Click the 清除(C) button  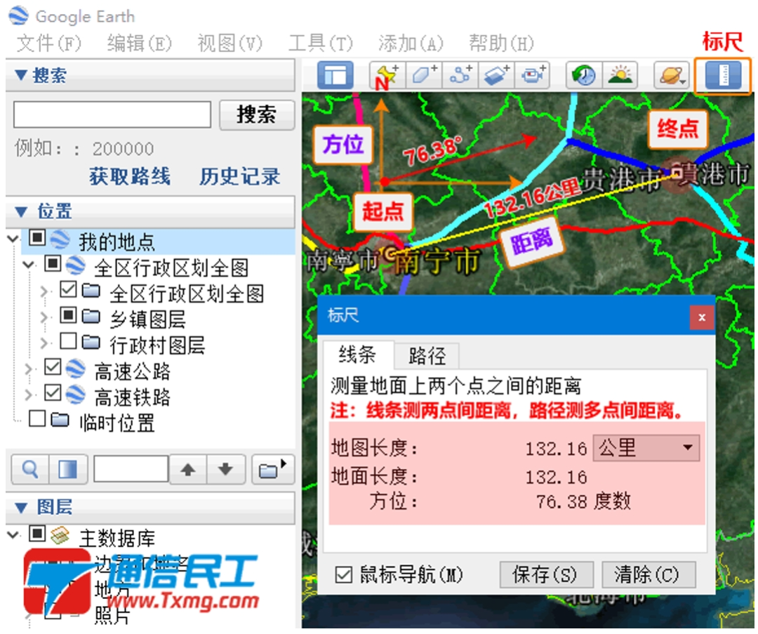[649, 575]
